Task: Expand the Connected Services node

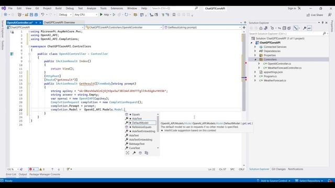Action: pos(255,47)
